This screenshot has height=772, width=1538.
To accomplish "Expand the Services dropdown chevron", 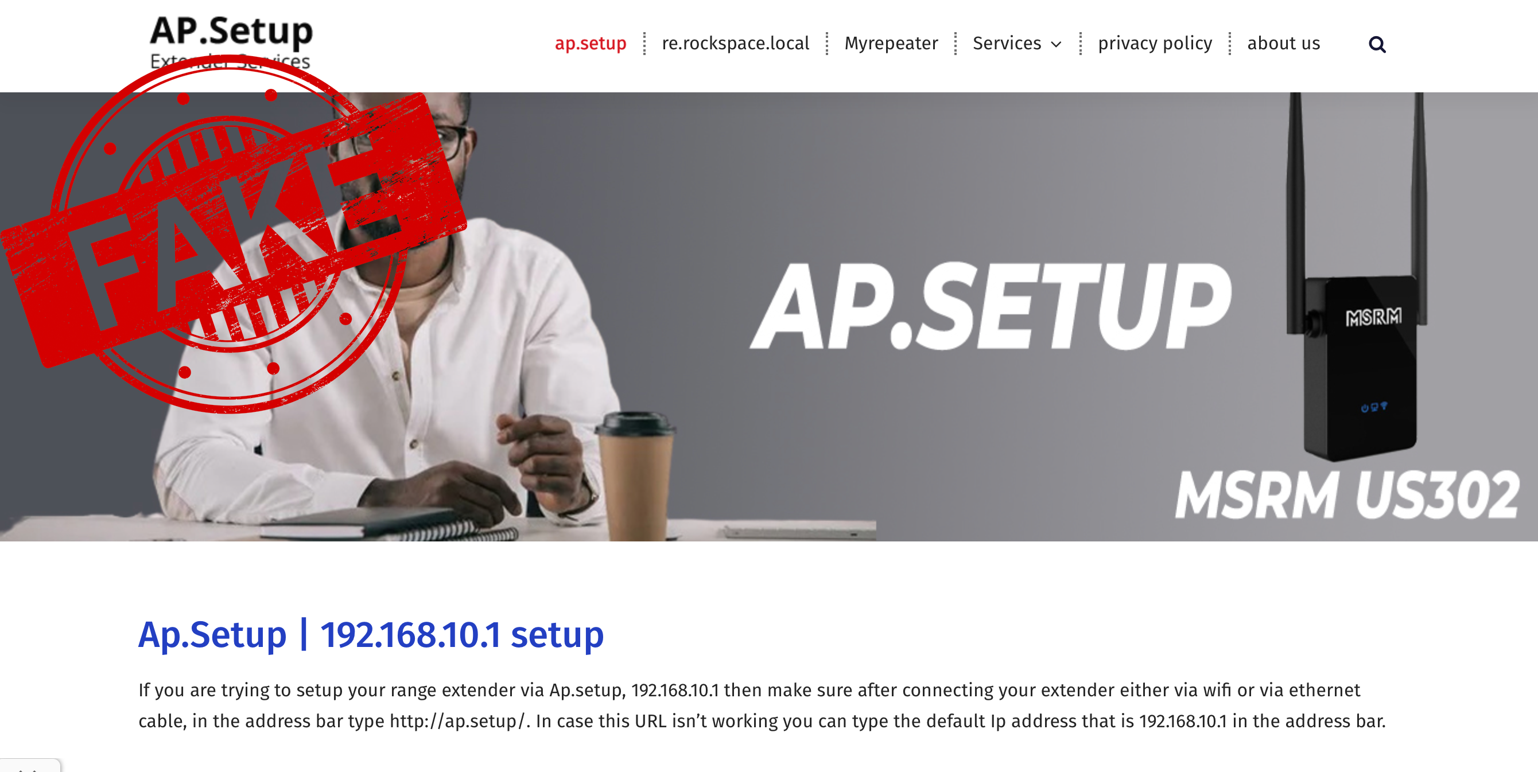I will coord(1056,44).
